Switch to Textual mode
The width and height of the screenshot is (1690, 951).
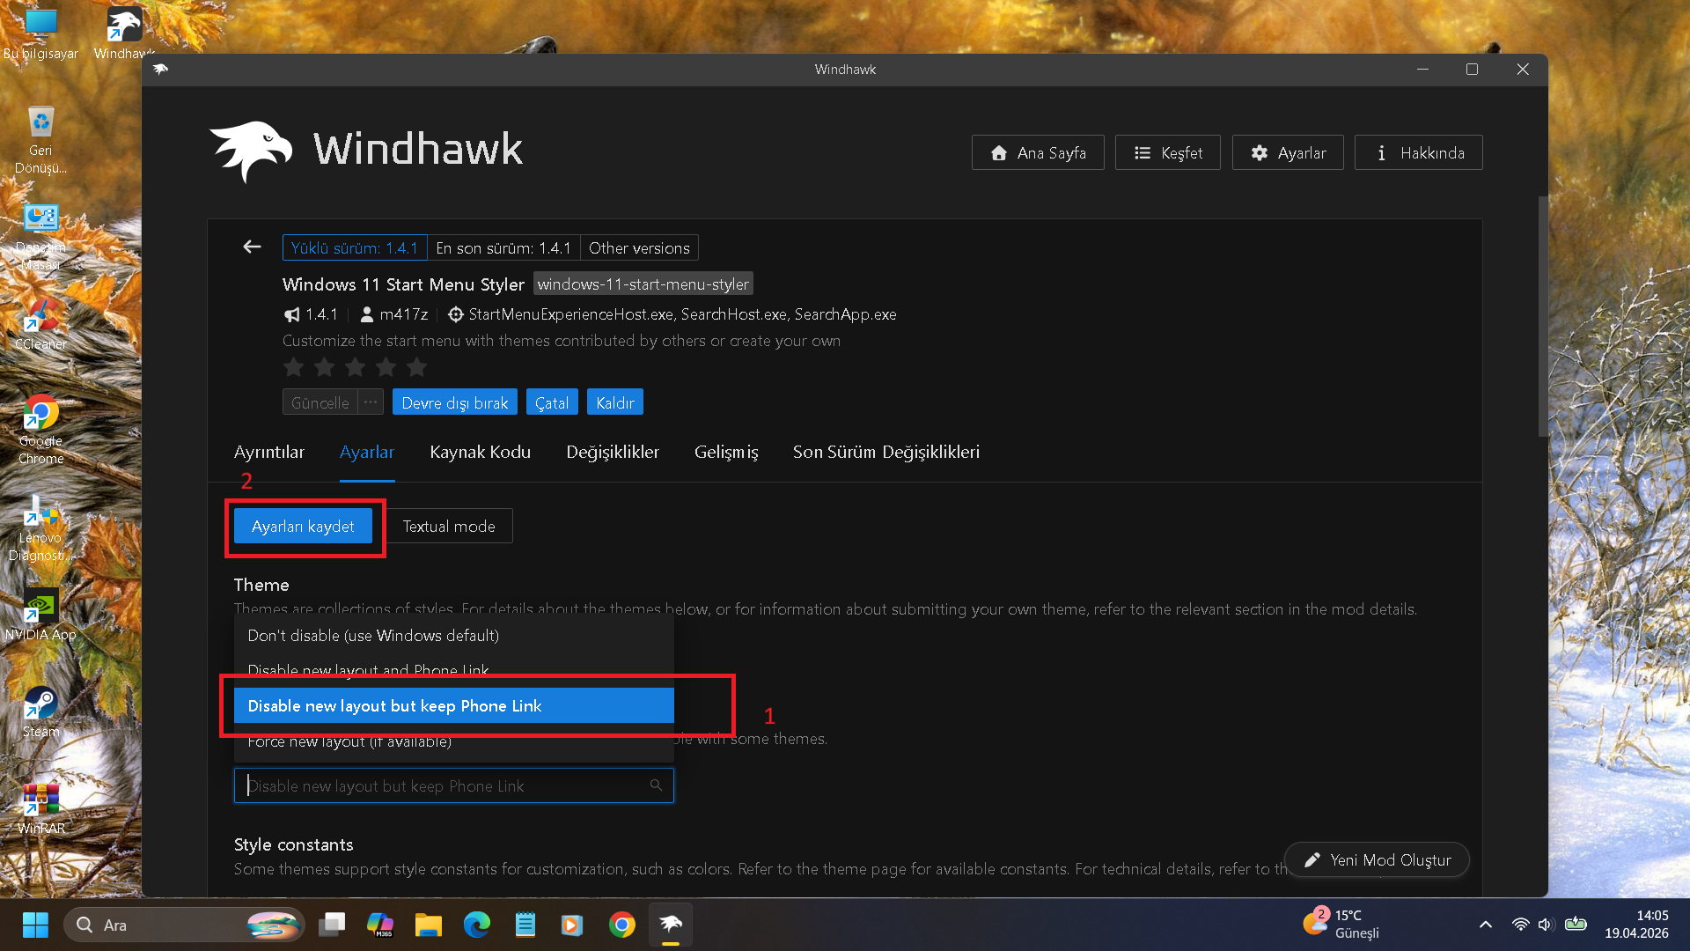point(449,527)
